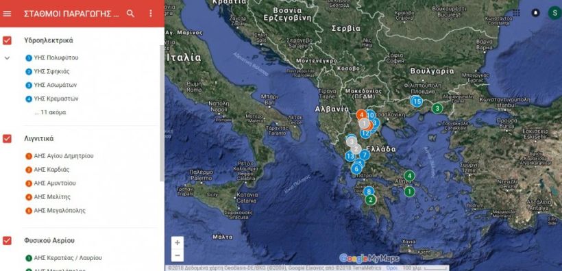Select blue map marker number 7
This screenshot has width=562, height=271.
tap(365, 155)
